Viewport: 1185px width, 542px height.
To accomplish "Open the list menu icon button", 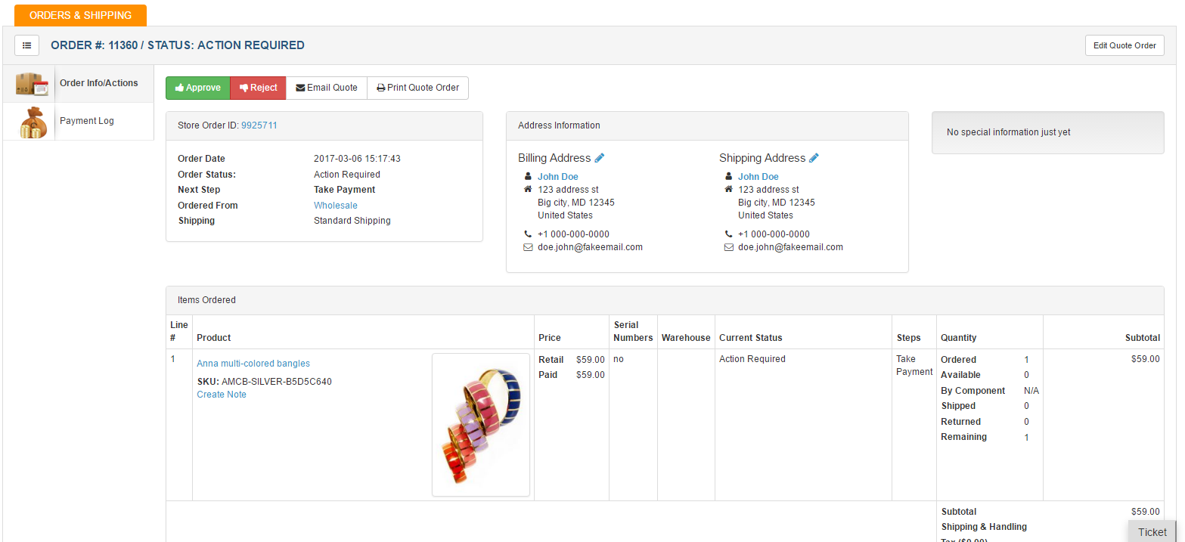I will pyautogui.click(x=26, y=45).
